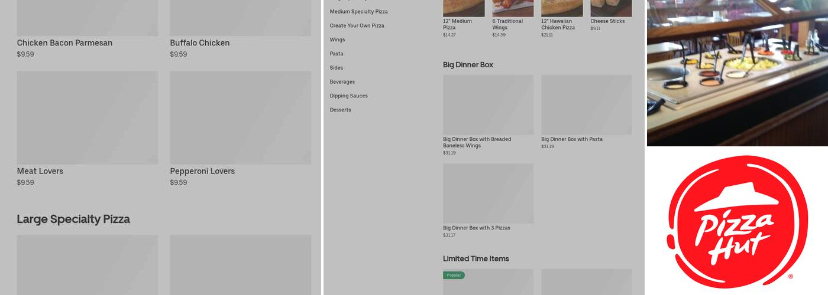Open the Medium Specialty Pizza category
This screenshot has height=295, width=828.
pyautogui.click(x=358, y=12)
